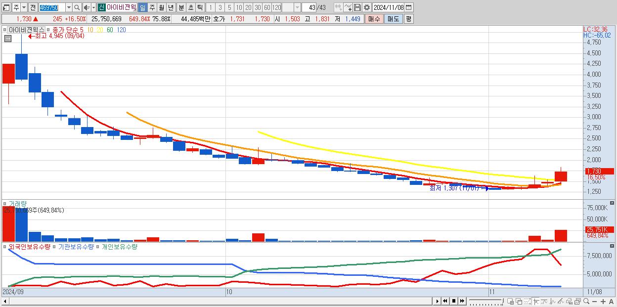
Task: Select the 틱 tick chart period
Action: pyautogui.click(x=200, y=7)
